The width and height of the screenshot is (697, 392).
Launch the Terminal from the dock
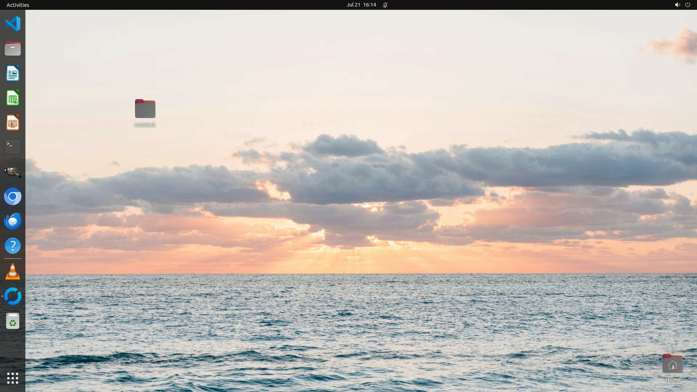point(13,147)
